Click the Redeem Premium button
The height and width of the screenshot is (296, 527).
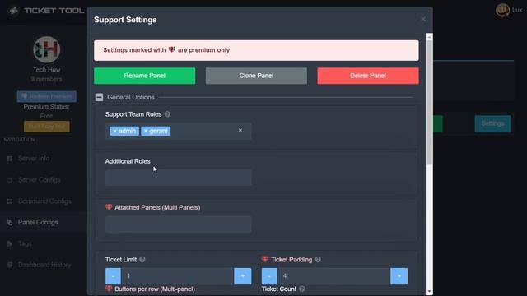click(47, 96)
